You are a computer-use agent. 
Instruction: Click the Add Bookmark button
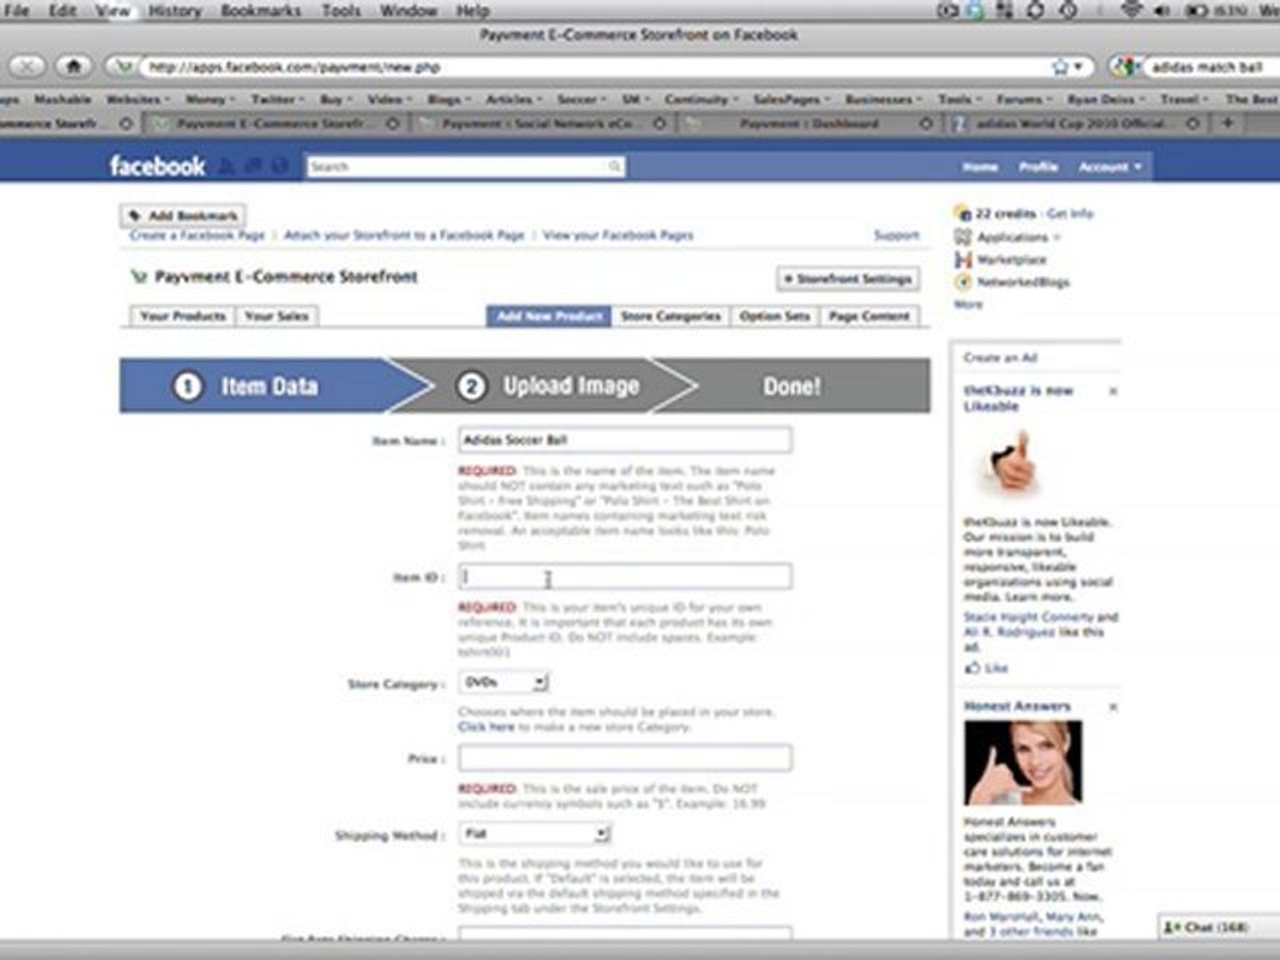point(183,215)
